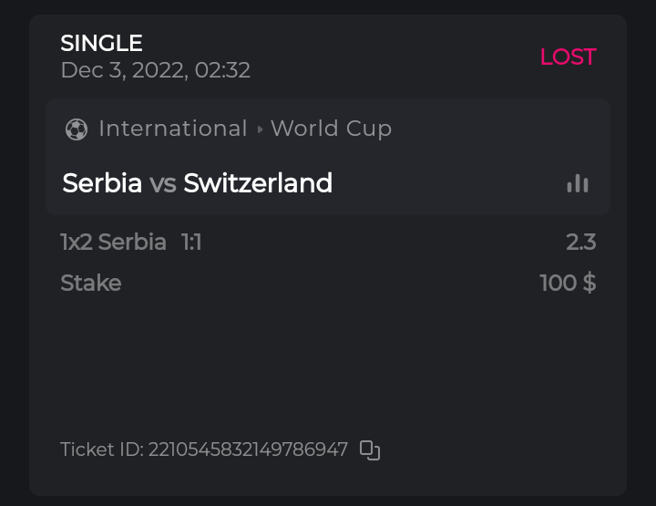Click the Dec 3, 2022 timestamp
Image resolution: width=656 pixels, height=506 pixels.
point(155,70)
